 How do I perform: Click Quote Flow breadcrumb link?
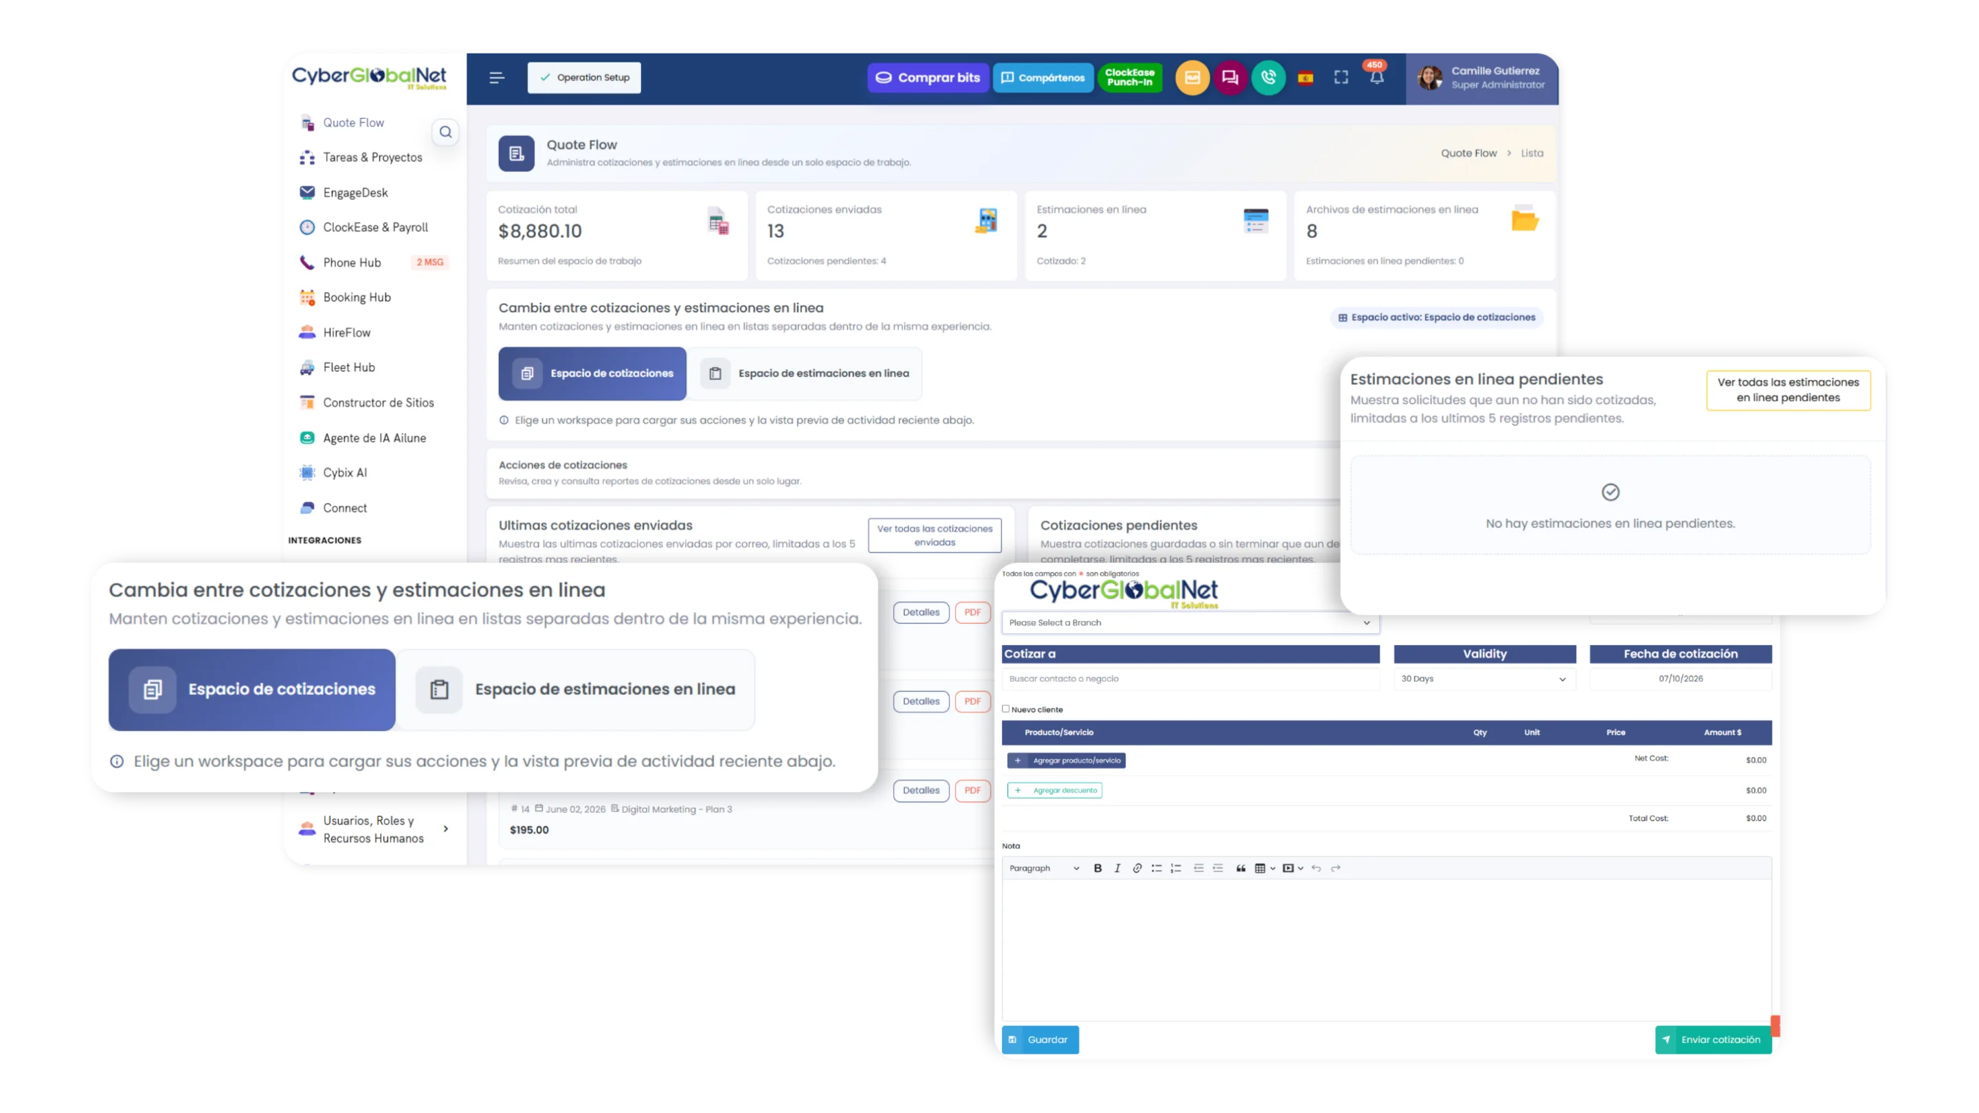pyautogui.click(x=1468, y=153)
